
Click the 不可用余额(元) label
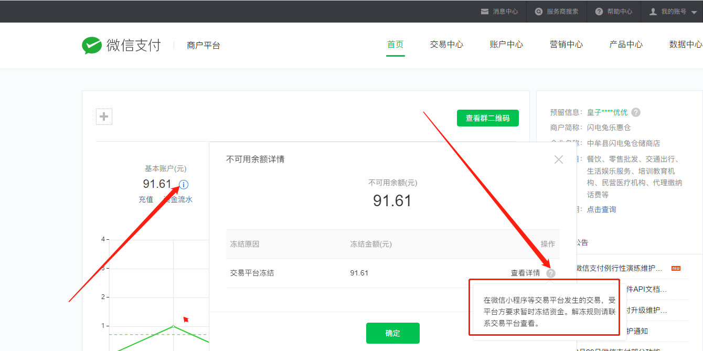[393, 183]
